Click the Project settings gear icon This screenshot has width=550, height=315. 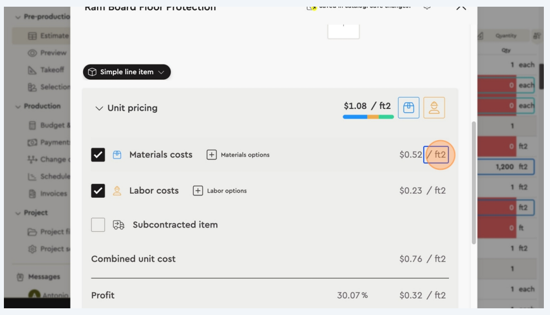32,248
